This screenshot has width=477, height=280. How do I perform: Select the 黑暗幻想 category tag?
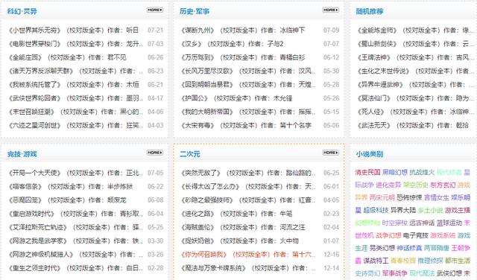point(394,172)
